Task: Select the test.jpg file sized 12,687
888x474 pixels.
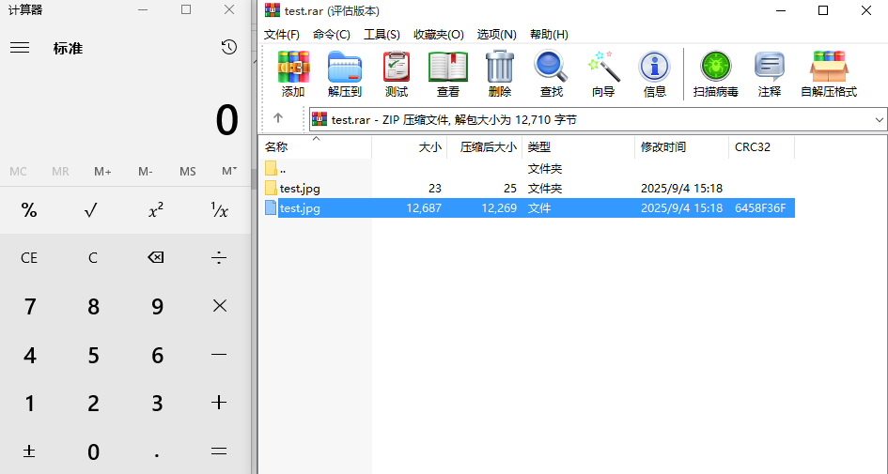Action: [x=529, y=207]
